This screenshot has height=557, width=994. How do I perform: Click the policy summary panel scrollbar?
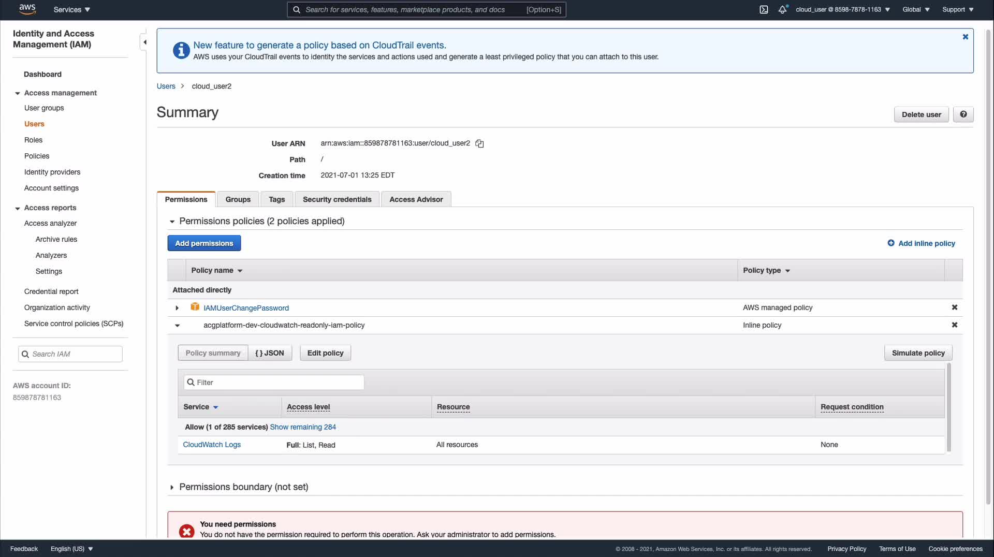[x=948, y=407]
